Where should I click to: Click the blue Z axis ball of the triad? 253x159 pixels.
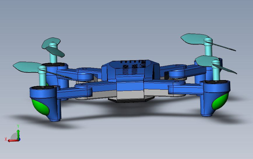[19, 139]
